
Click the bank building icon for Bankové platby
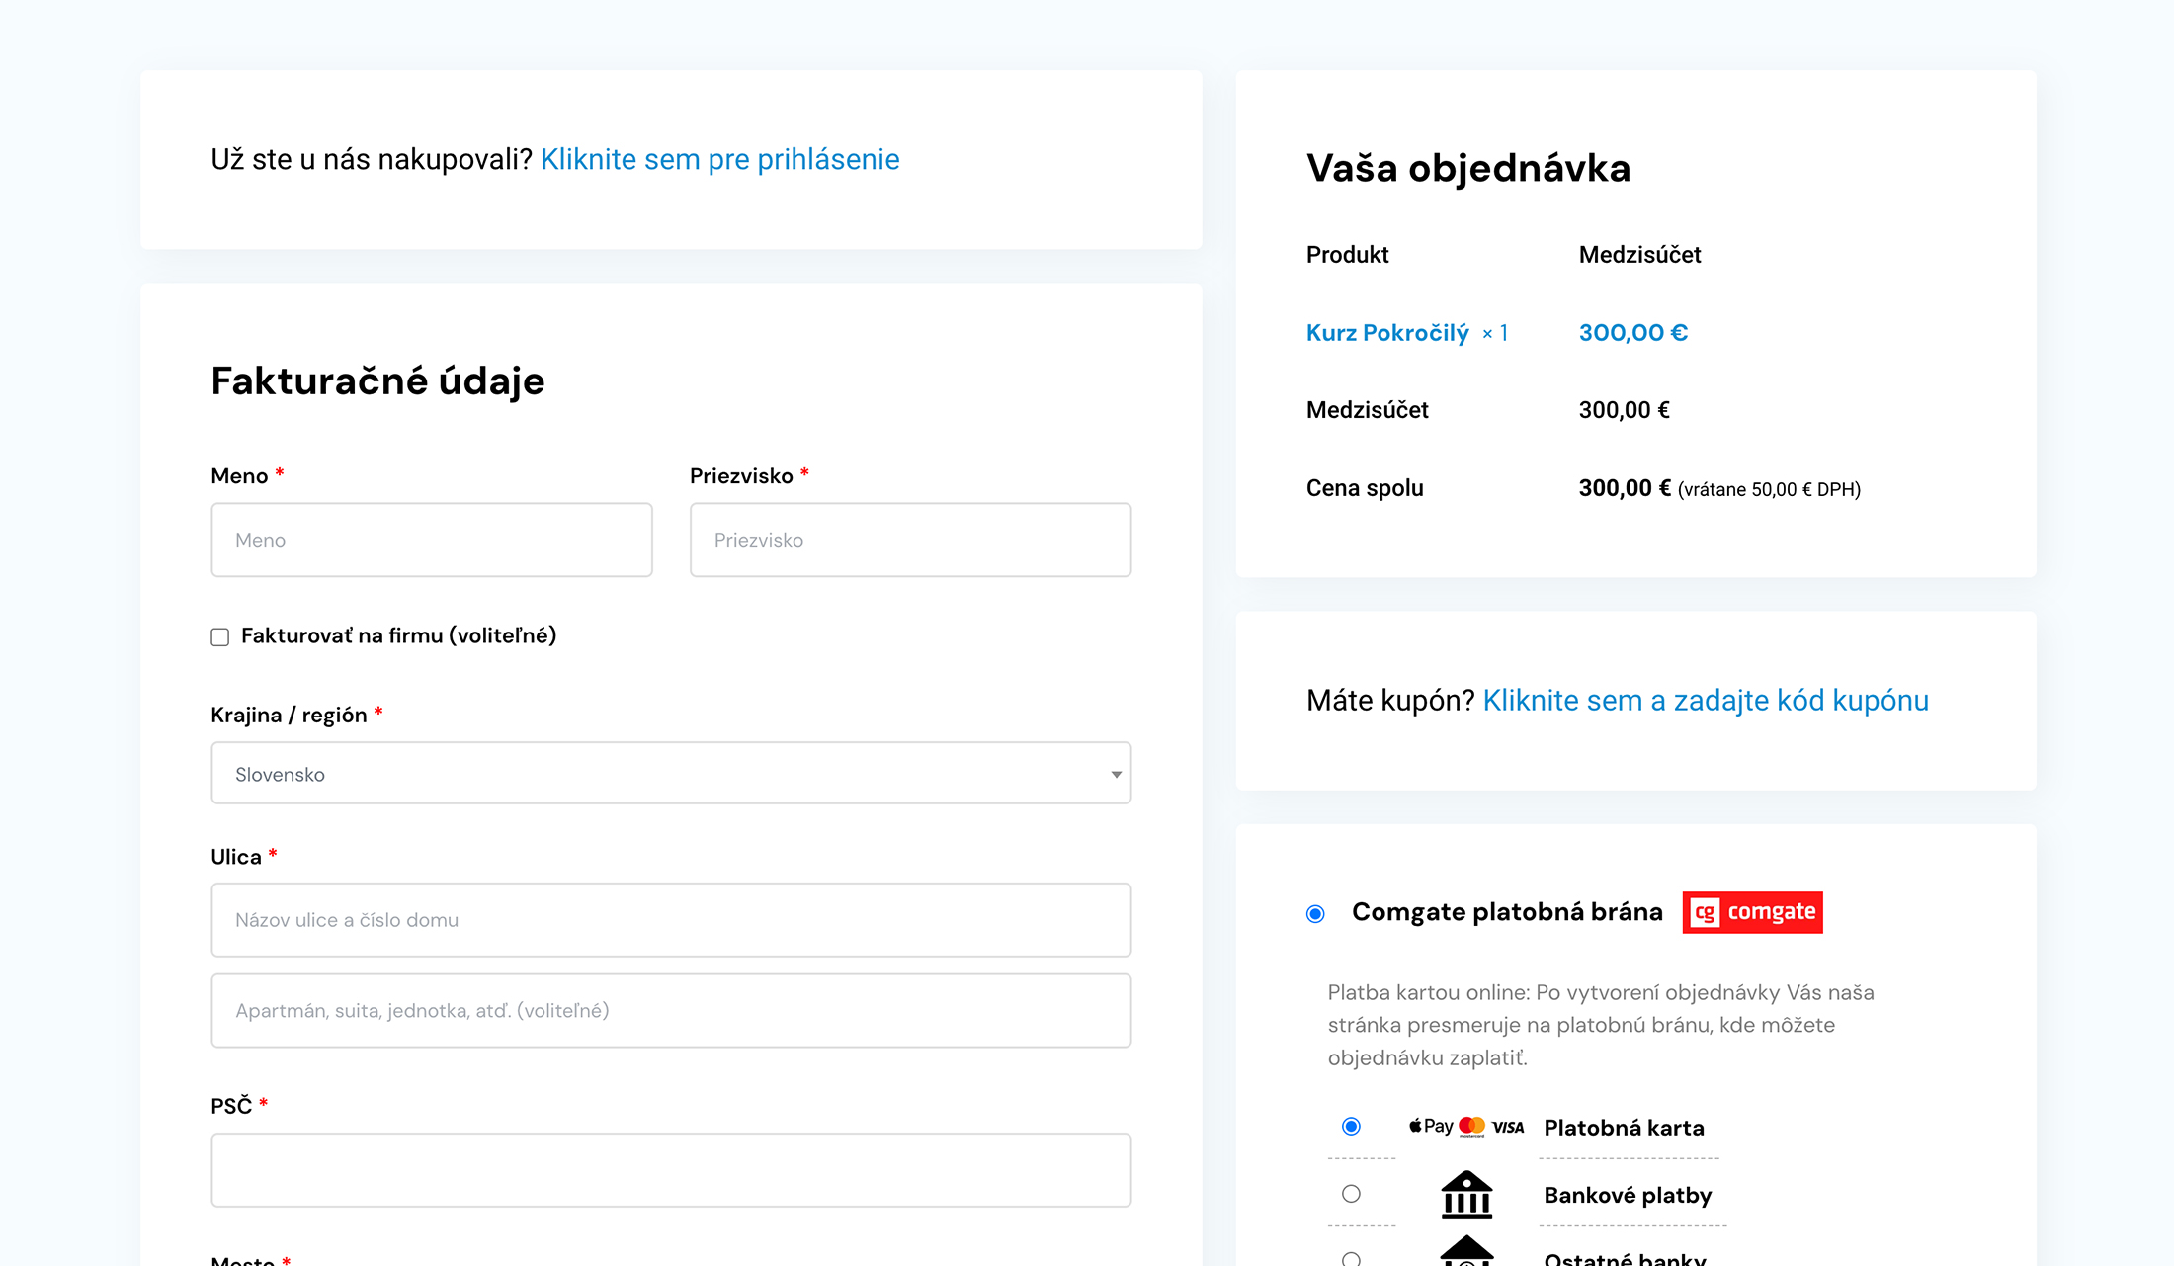[1466, 1194]
